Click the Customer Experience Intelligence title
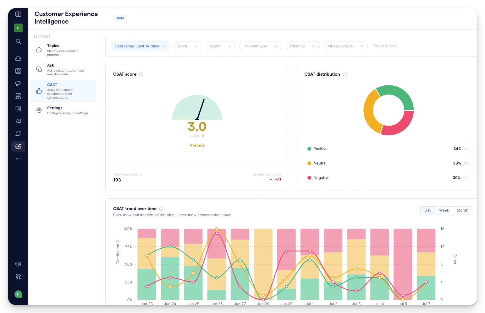This screenshot has height=313, width=485. pyautogui.click(x=66, y=18)
